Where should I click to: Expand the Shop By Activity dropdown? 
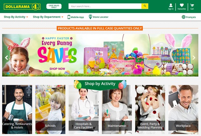point(16,17)
